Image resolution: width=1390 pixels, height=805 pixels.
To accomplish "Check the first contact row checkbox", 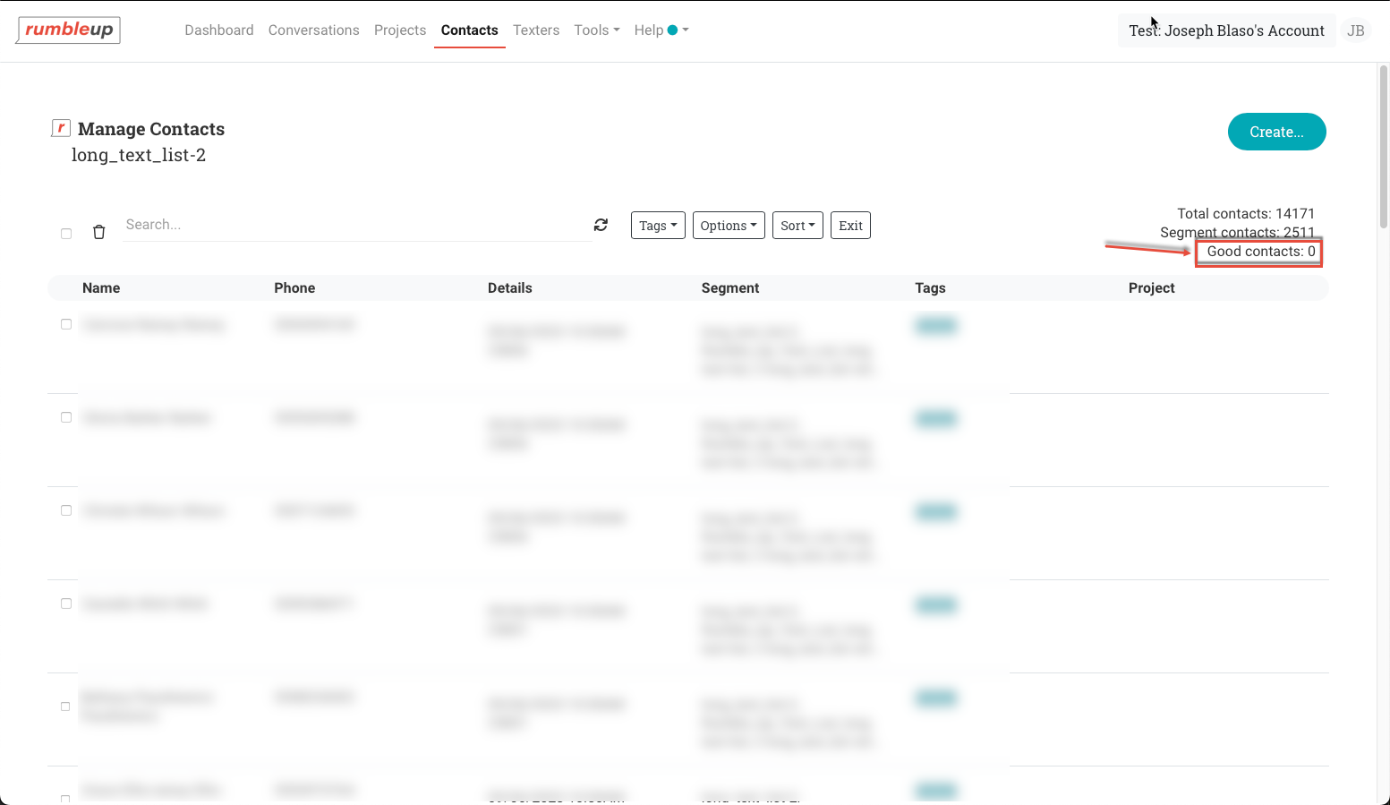I will 66,324.
